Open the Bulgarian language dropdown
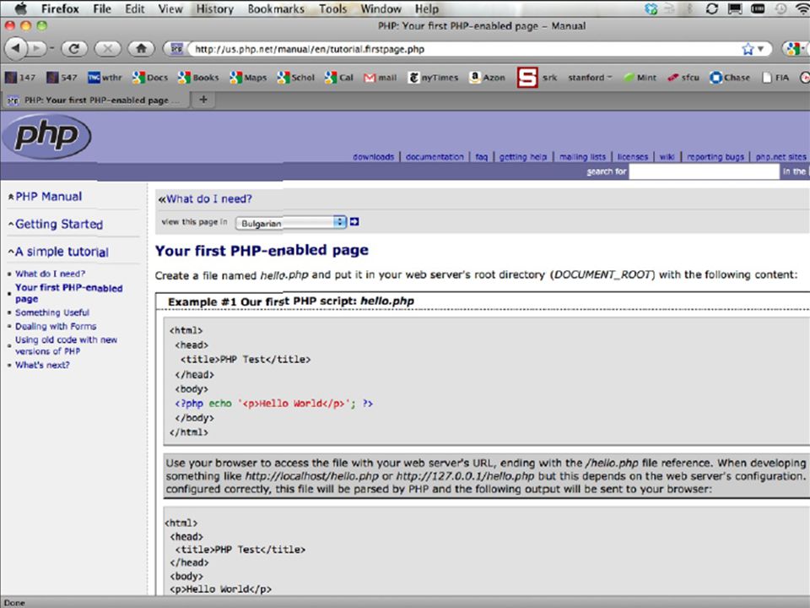Viewport: 810px width, 608px height. [x=290, y=223]
